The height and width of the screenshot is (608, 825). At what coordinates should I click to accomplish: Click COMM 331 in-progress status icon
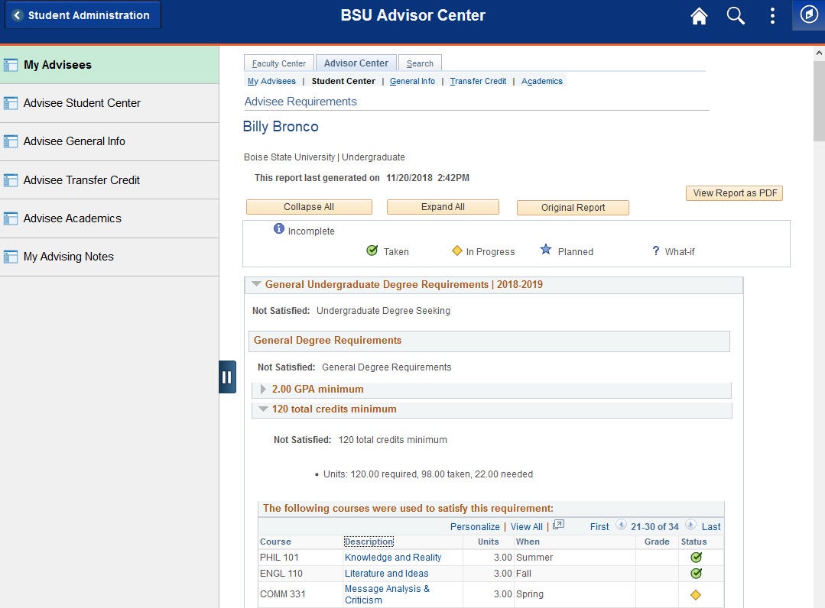(x=696, y=595)
